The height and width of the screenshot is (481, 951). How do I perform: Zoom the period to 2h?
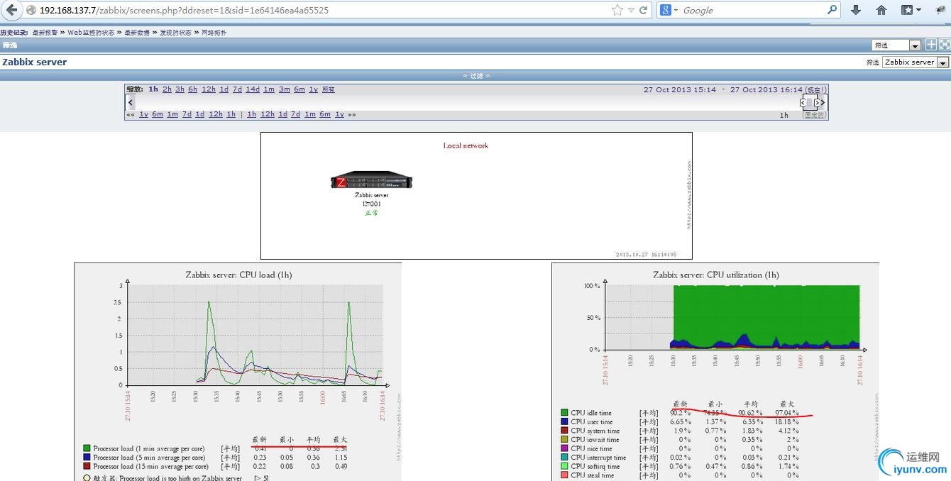(167, 89)
